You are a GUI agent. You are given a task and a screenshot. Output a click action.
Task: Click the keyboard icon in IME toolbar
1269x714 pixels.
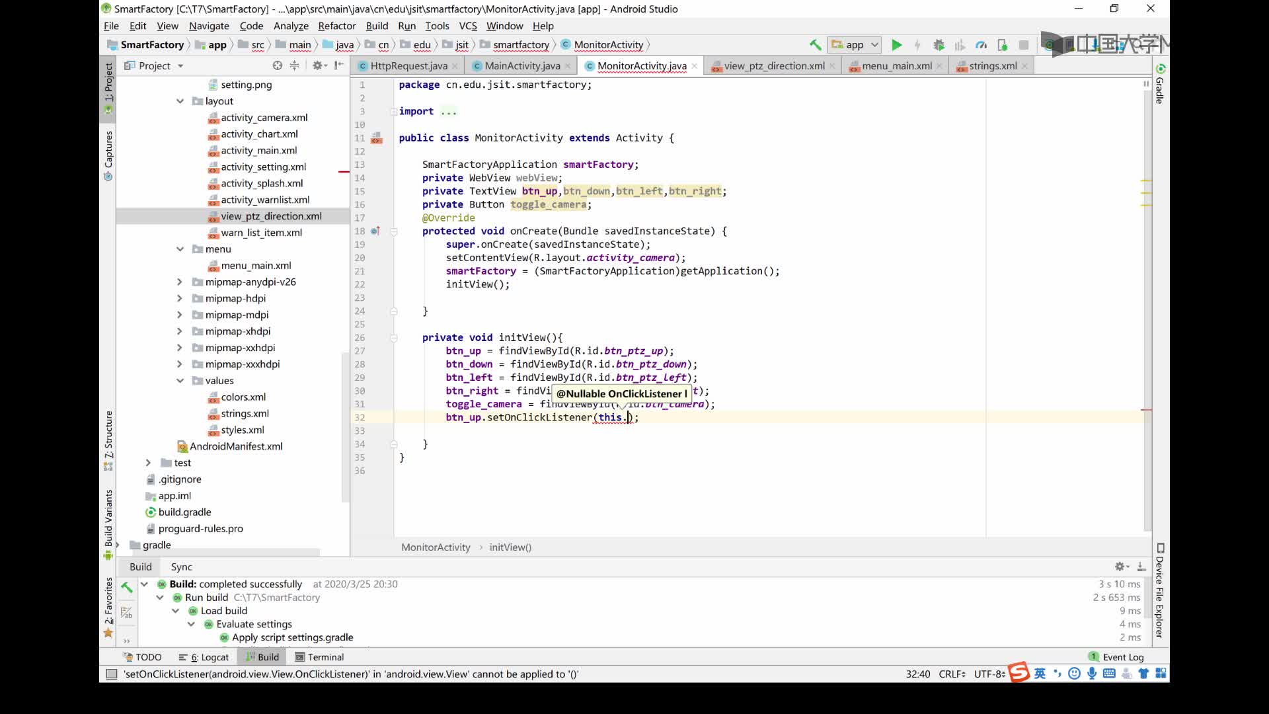pos(1110,674)
